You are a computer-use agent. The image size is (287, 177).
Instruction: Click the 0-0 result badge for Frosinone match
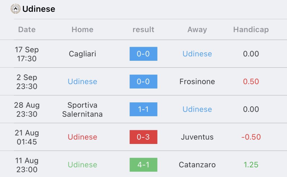(x=143, y=81)
